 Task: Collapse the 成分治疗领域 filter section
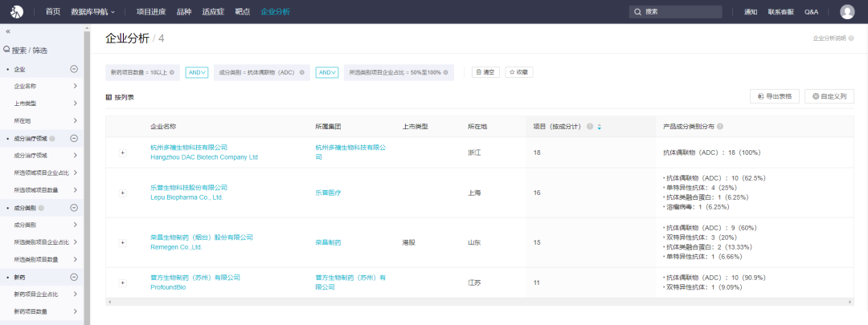point(74,138)
